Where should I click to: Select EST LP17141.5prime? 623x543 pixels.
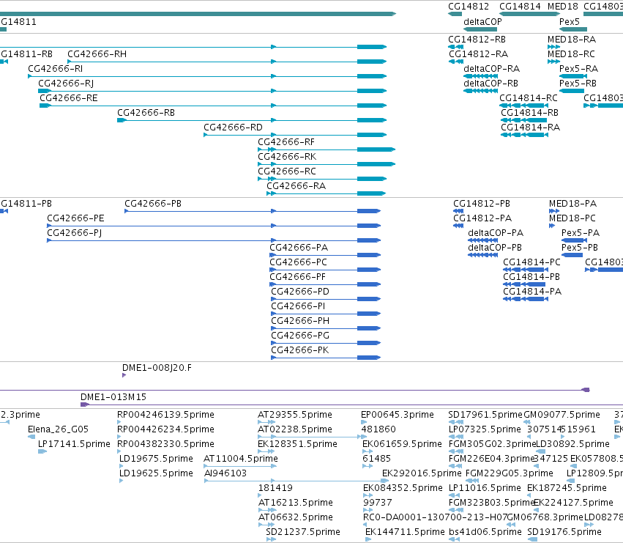click(x=74, y=444)
